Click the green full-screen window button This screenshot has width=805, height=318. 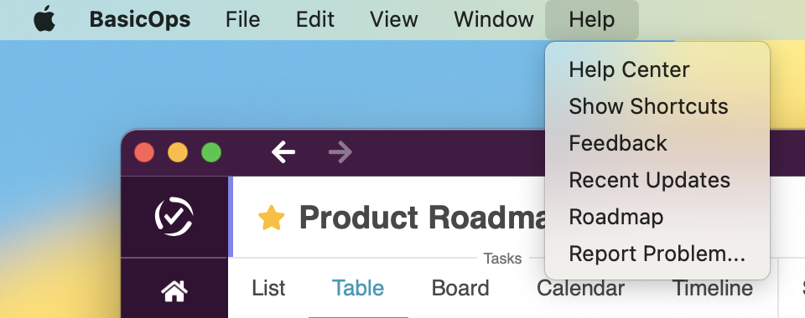click(211, 152)
